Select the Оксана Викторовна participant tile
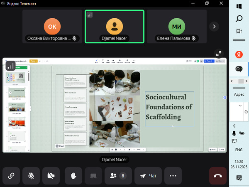Viewport: 249px width, 187px height. pos(52,26)
